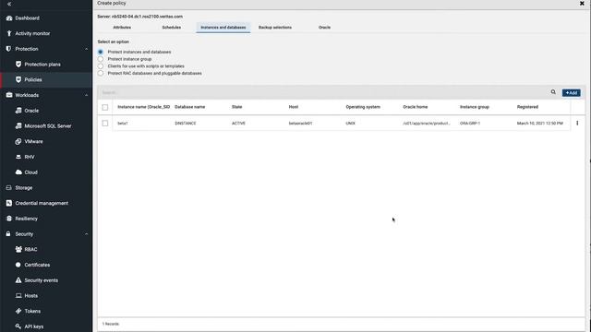Image resolution: width=591 pixels, height=332 pixels.
Task: Open the Certificates icon
Action: click(18, 265)
